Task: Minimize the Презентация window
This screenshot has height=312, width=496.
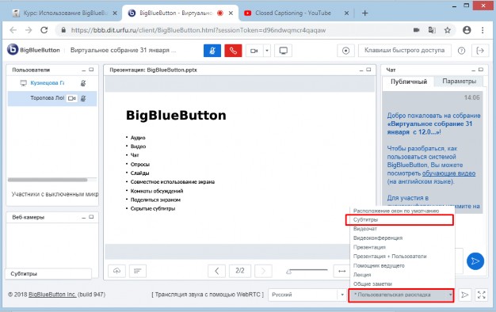Action: (x=361, y=70)
